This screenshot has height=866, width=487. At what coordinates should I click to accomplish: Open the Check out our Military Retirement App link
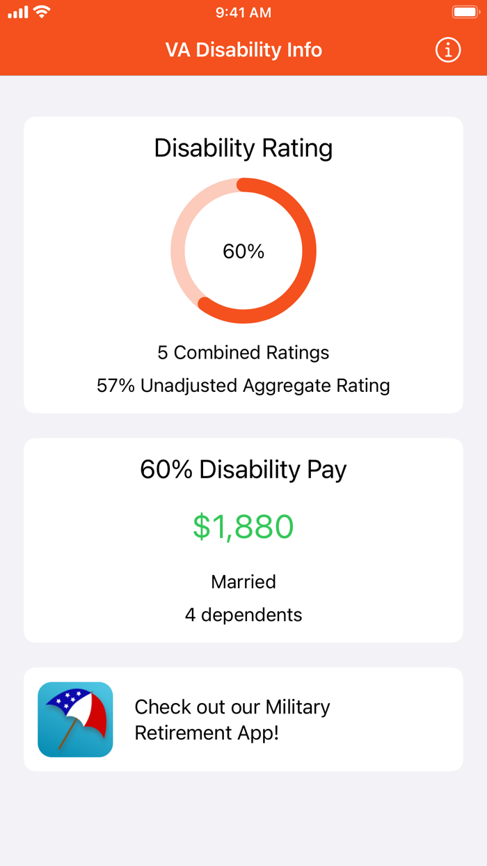tap(232, 719)
